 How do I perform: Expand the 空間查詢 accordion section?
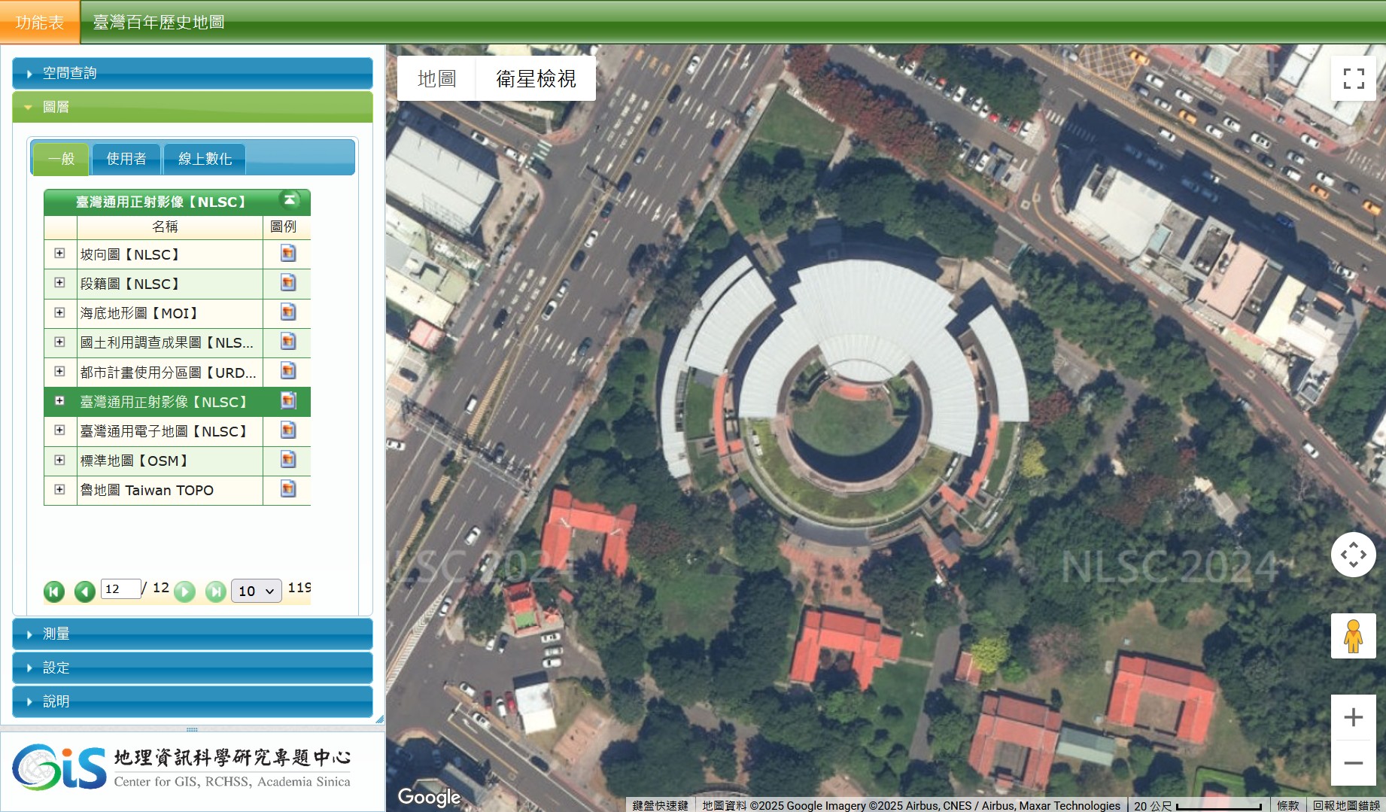coord(193,73)
